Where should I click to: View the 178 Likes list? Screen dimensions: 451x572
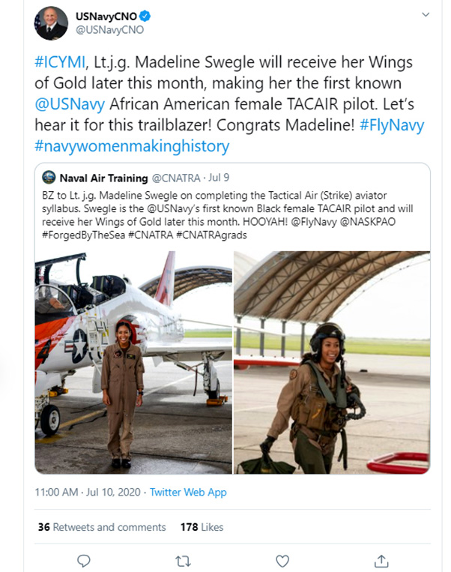coord(202,527)
